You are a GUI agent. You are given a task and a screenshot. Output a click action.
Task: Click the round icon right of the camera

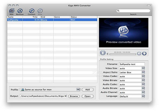[144, 53]
